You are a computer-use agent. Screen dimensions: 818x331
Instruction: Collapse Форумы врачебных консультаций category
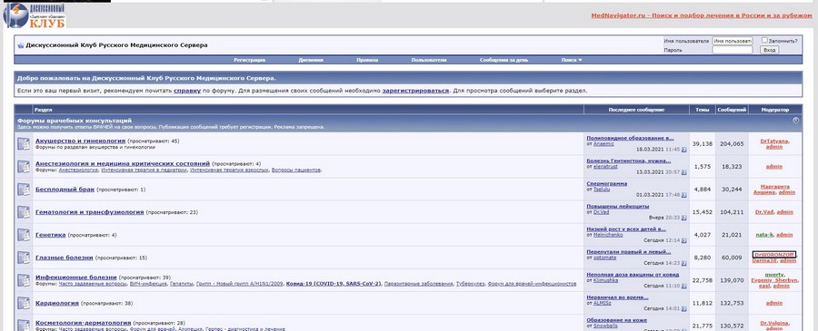(x=795, y=121)
